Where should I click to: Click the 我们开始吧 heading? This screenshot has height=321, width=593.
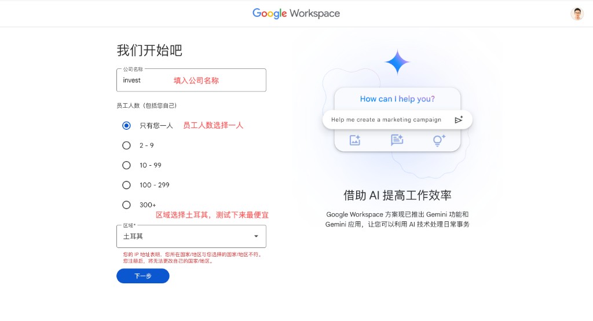tap(149, 50)
